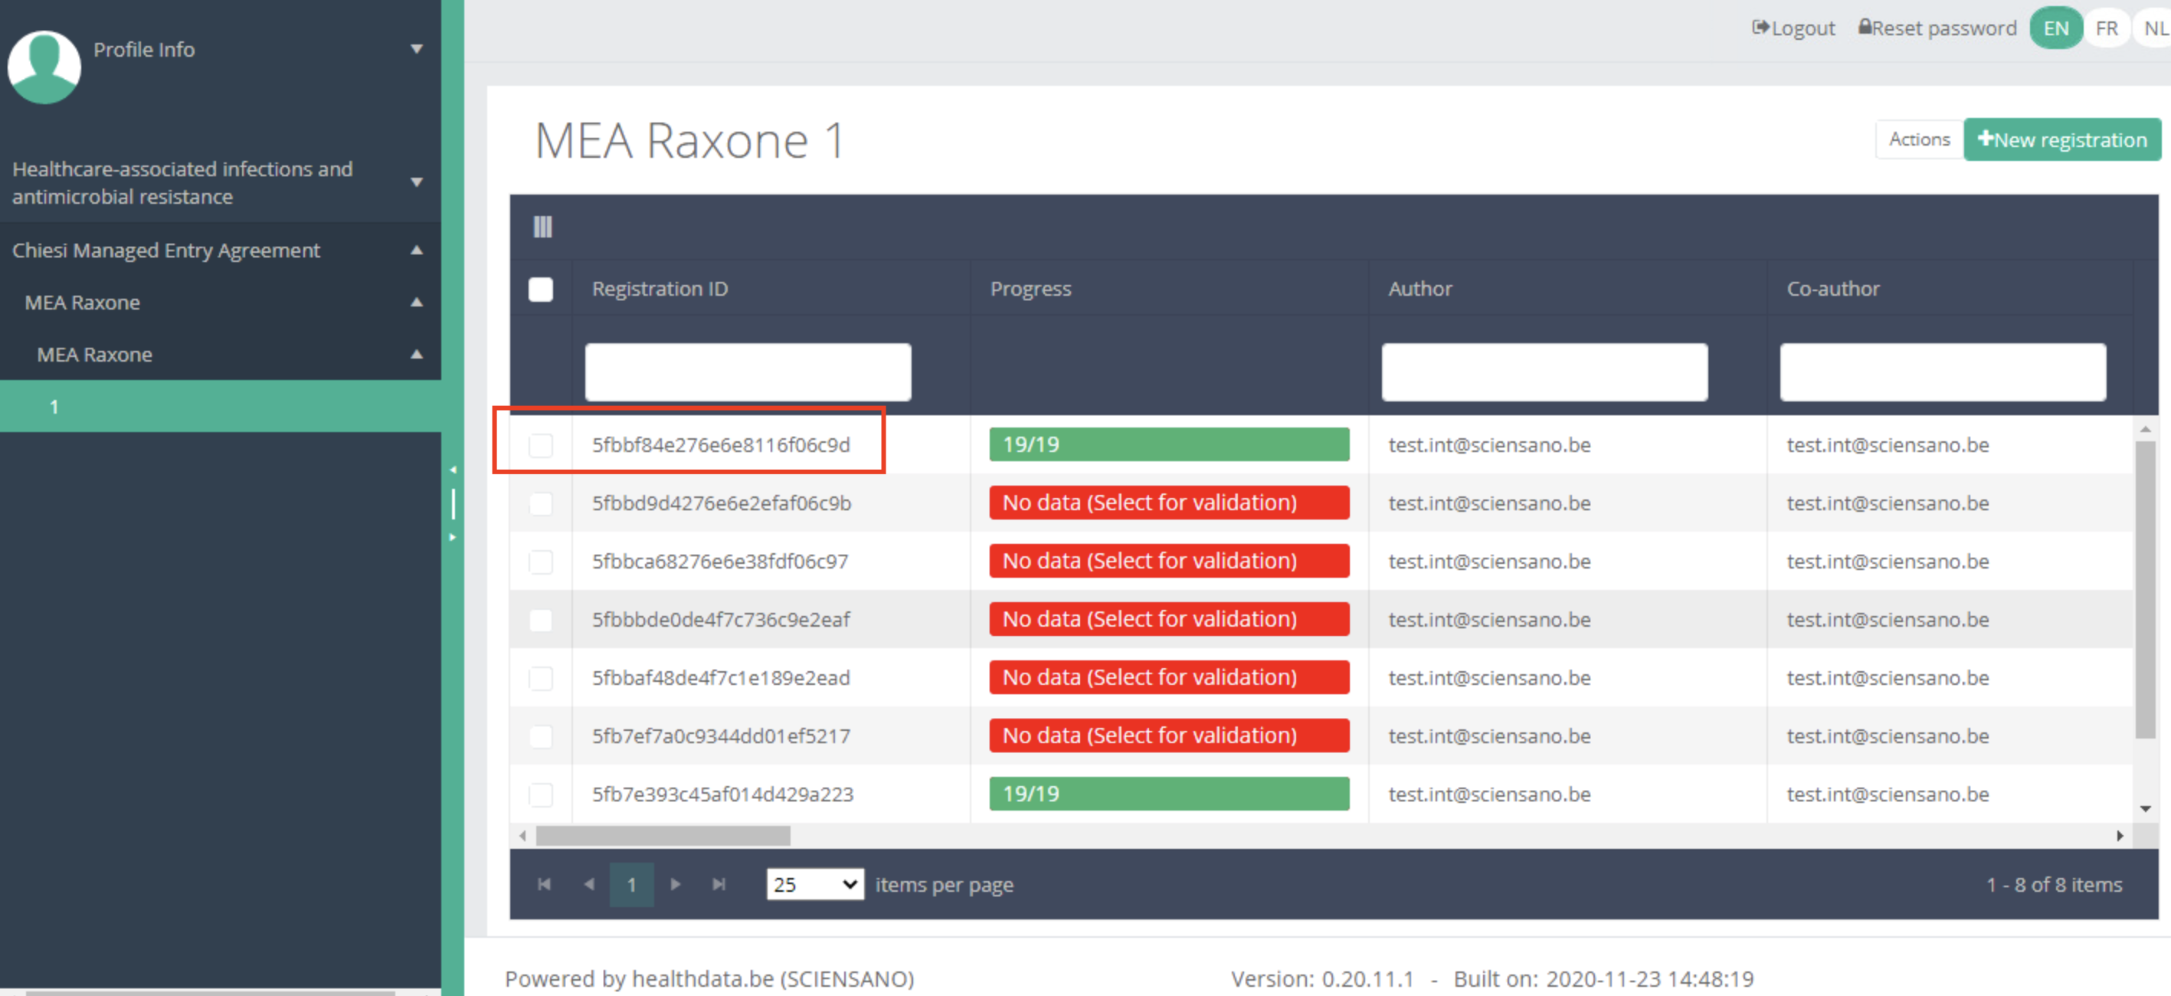Click 19/19 progress bar of first row
Screen dimensions: 2171x996
click(1169, 444)
